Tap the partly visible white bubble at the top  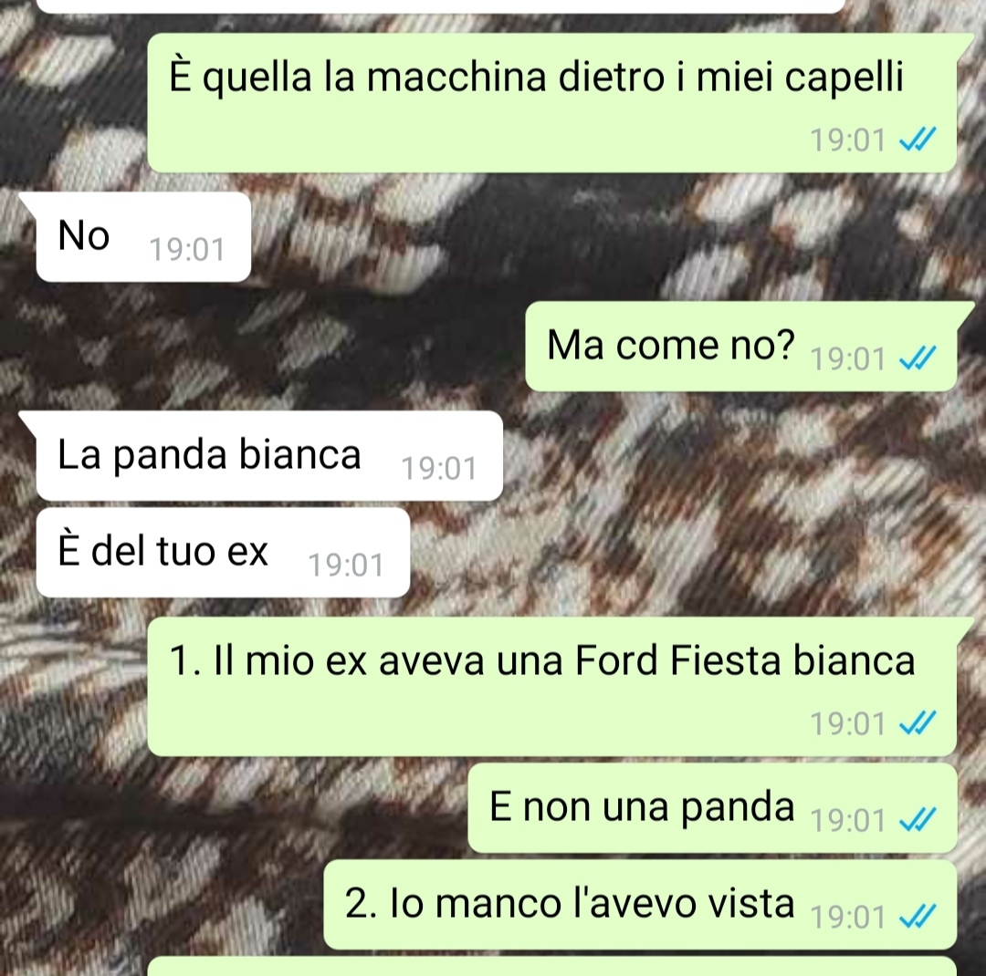tap(440, 6)
